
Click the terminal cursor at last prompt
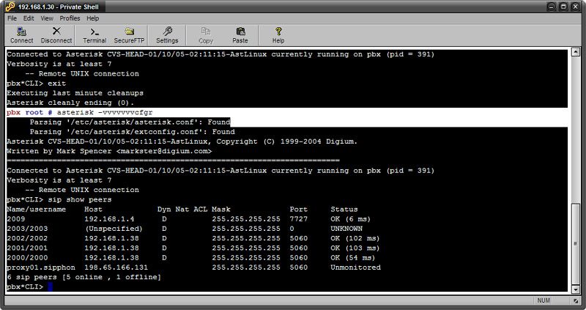(50, 287)
